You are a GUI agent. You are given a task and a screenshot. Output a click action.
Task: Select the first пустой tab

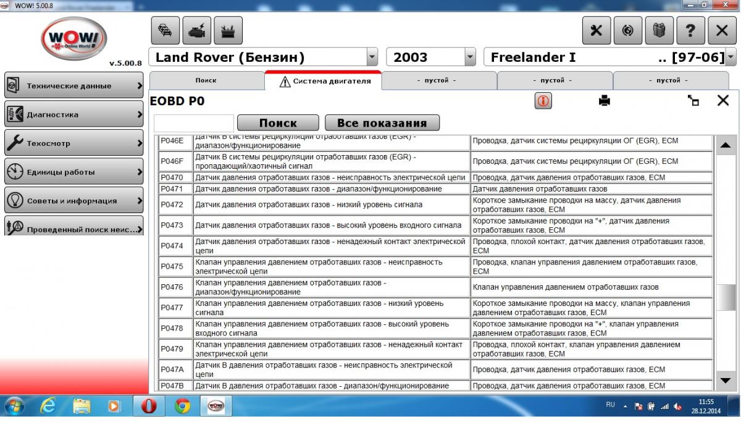[x=439, y=80]
